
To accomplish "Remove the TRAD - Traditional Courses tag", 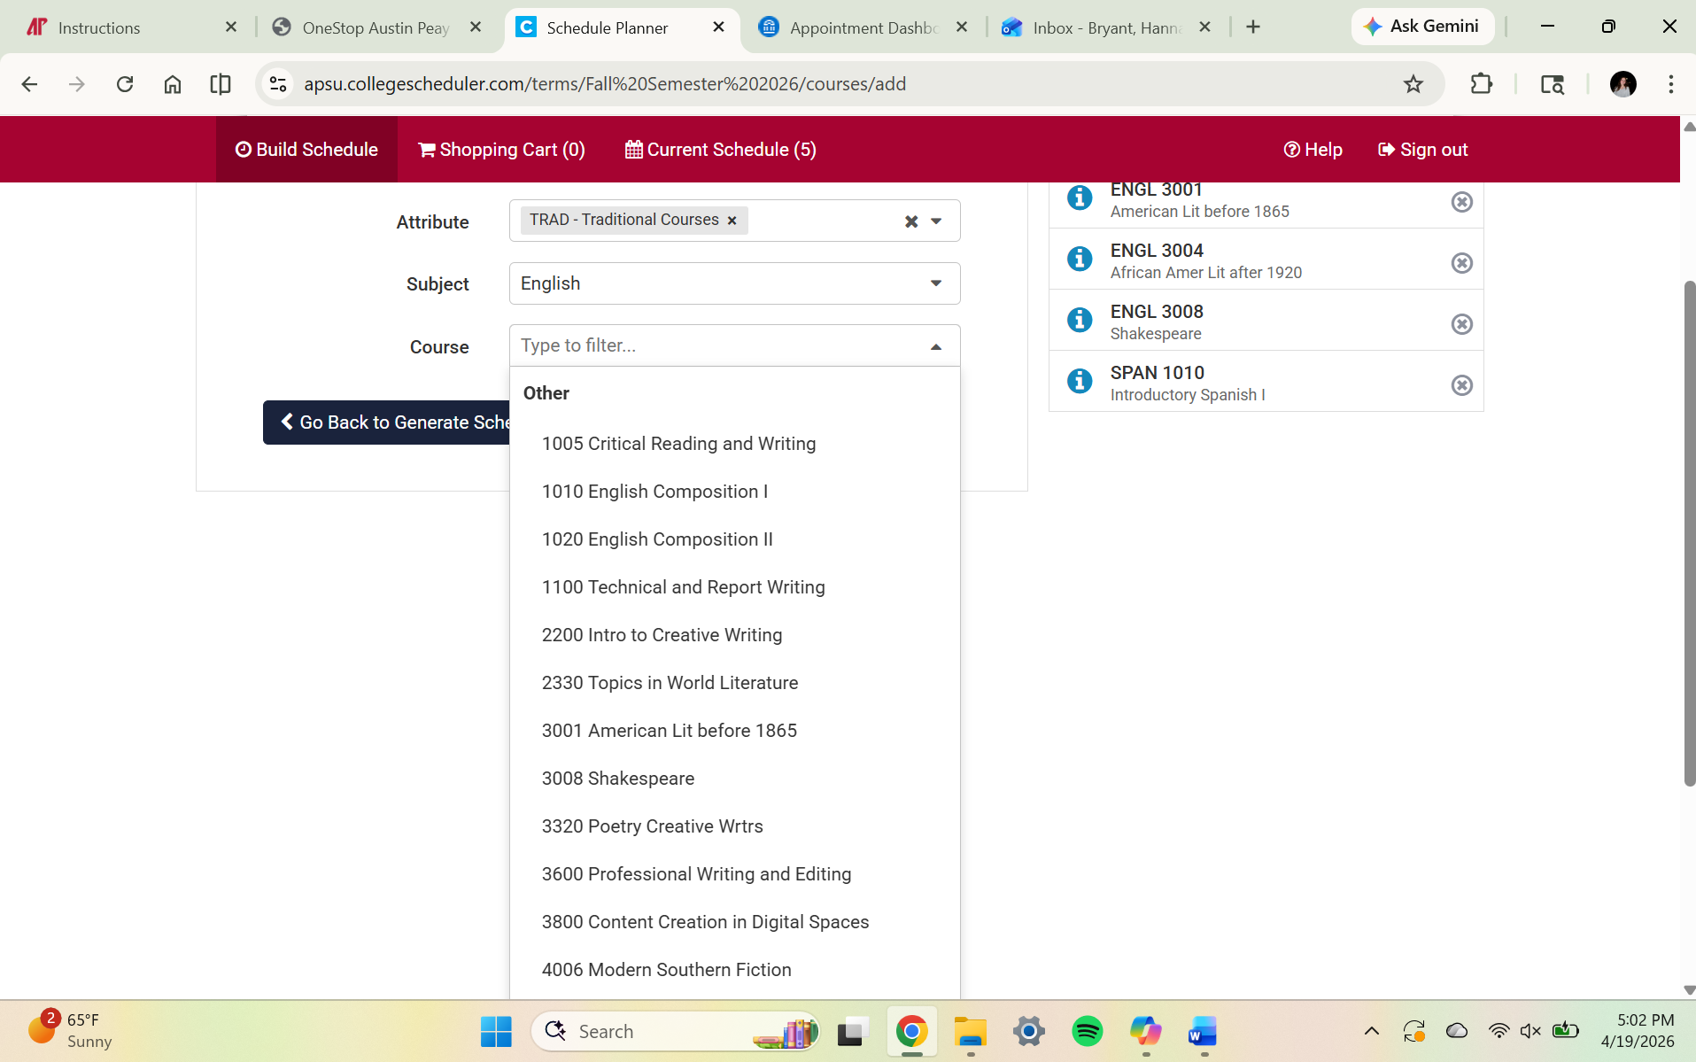I will pyautogui.click(x=732, y=221).
